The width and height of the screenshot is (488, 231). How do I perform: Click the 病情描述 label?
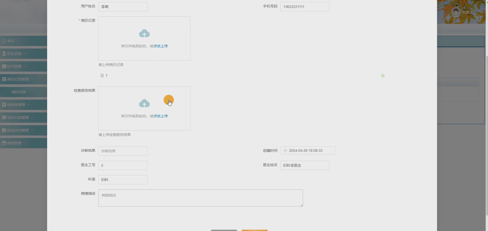pos(88,193)
